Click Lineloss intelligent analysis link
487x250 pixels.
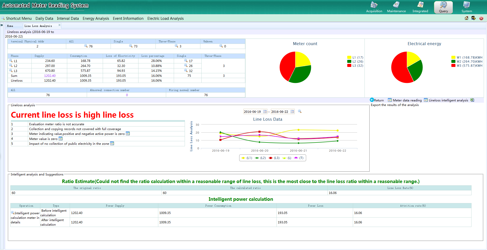click(x=448, y=100)
